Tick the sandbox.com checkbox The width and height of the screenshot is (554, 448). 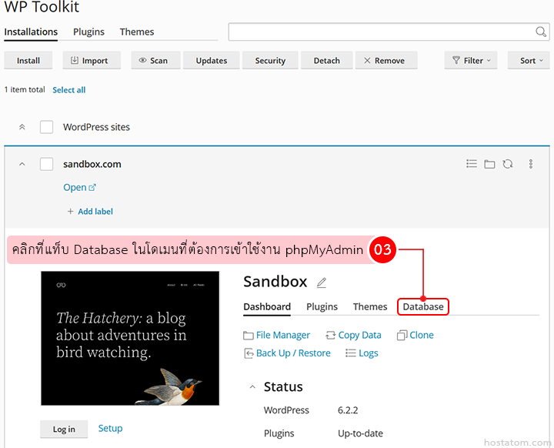pyautogui.click(x=47, y=164)
